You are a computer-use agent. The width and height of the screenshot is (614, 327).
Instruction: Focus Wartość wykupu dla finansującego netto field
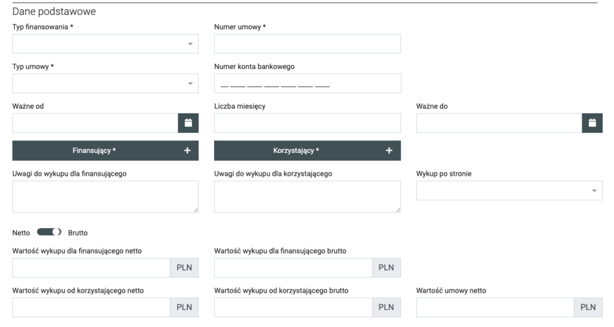coord(91,268)
